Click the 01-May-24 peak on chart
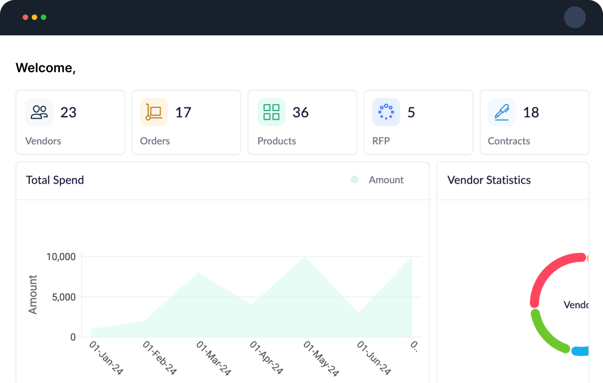Screen dimensions: 603x383 click(x=305, y=258)
